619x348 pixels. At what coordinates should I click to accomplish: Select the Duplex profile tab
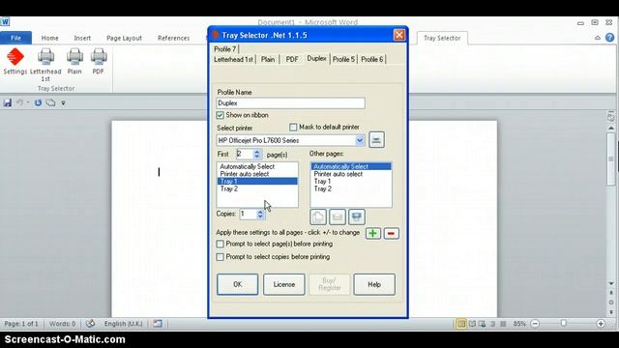(x=316, y=58)
